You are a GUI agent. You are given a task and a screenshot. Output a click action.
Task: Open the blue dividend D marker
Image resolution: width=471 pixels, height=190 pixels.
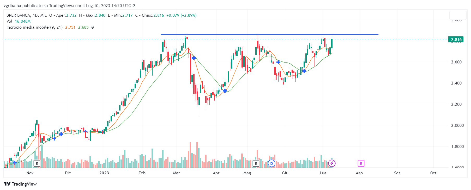coord(271,163)
